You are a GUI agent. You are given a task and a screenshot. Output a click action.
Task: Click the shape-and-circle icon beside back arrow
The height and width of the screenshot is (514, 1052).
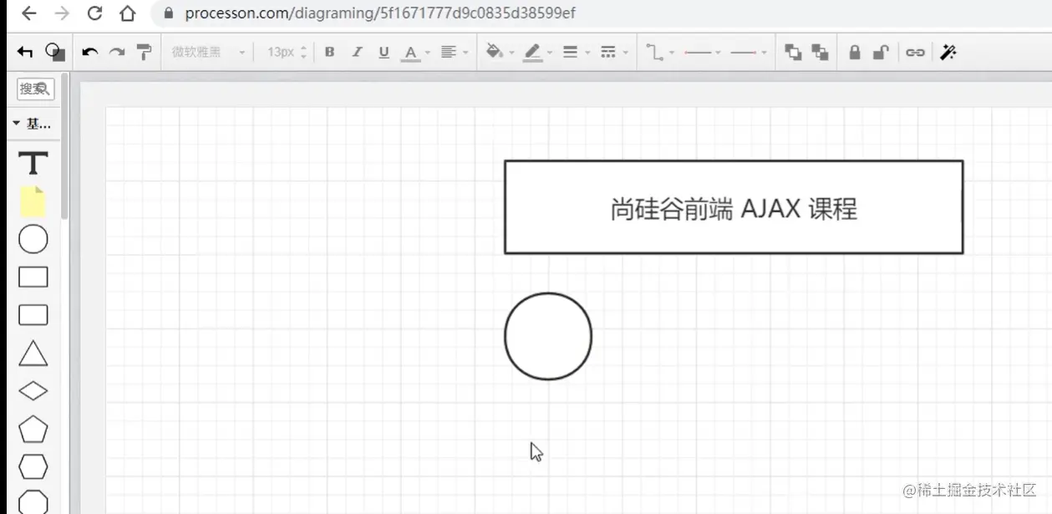tap(55, 52)
